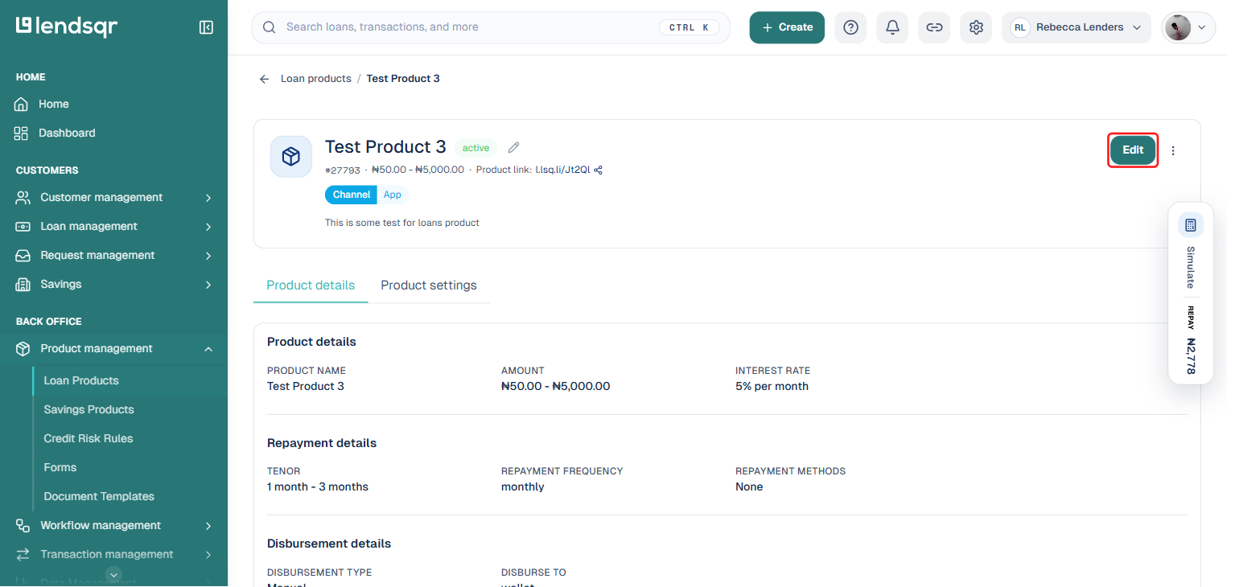Switch to Product settings tab
This screenshot has height=587, width=1235.
pyautogui.click(x=429, y=285)
